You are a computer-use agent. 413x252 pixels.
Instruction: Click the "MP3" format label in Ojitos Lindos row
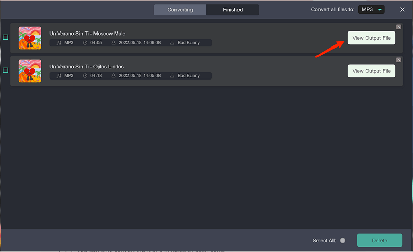69,76
